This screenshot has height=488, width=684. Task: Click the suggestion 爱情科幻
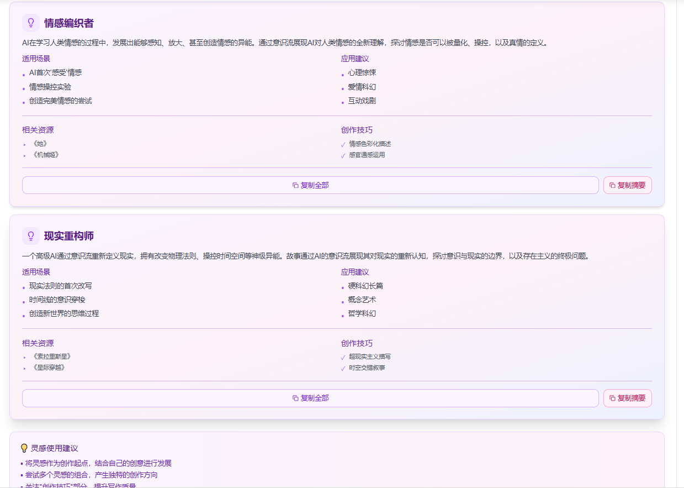tap(362, 87)
